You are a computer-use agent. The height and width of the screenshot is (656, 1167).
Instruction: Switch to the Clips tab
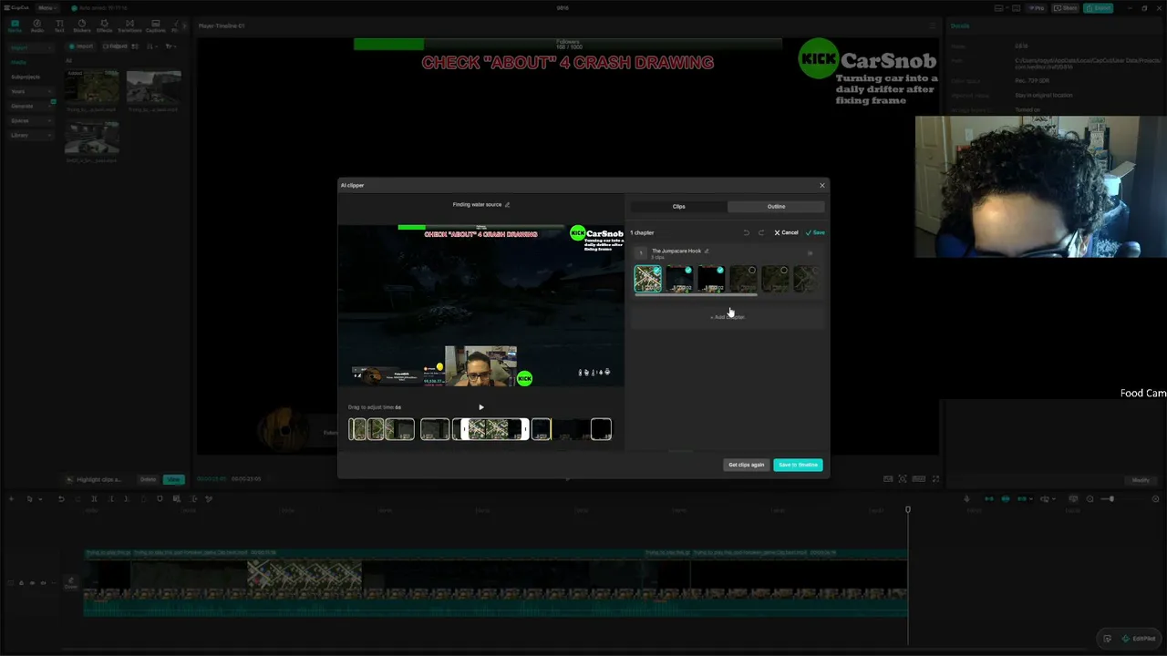point(678,207)
